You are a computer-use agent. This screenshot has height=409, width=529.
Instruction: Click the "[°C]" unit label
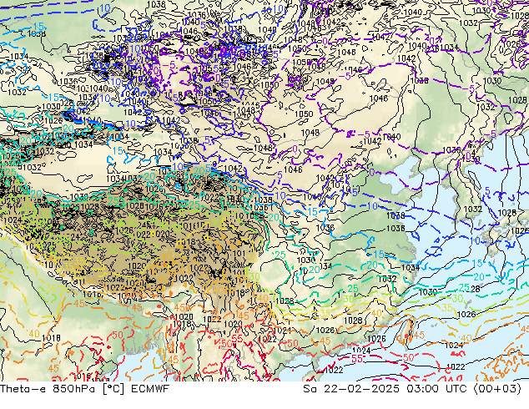(x=113, y=388)
